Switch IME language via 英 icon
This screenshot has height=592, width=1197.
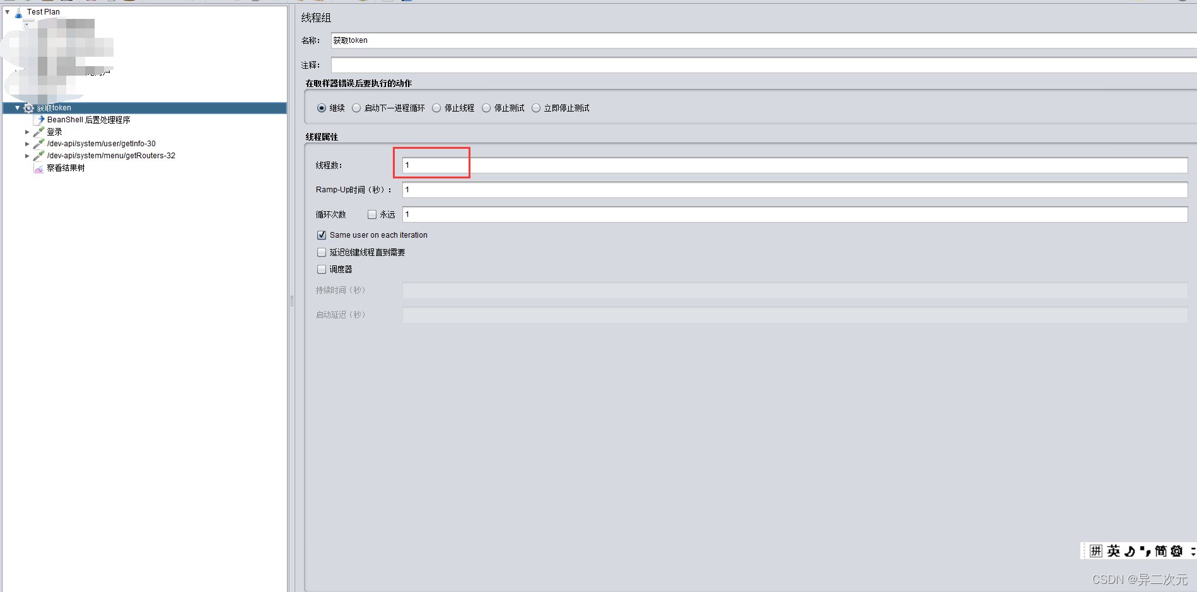pyautogui.click(x=1114, y=551)
